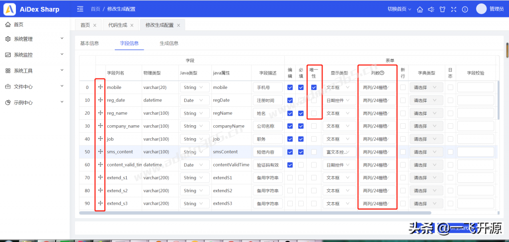Click the speaker announcement icon in header

pyautogui.click(x=431, y=9)
